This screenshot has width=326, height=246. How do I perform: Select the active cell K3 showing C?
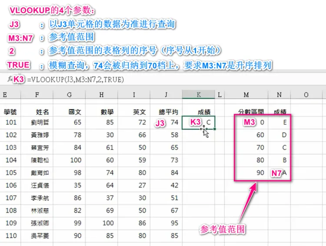198,123
